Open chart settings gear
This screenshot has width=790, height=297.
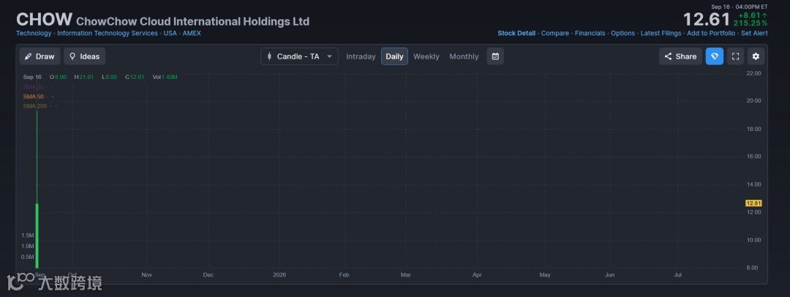pyautogui.click(x=756, y=56)
